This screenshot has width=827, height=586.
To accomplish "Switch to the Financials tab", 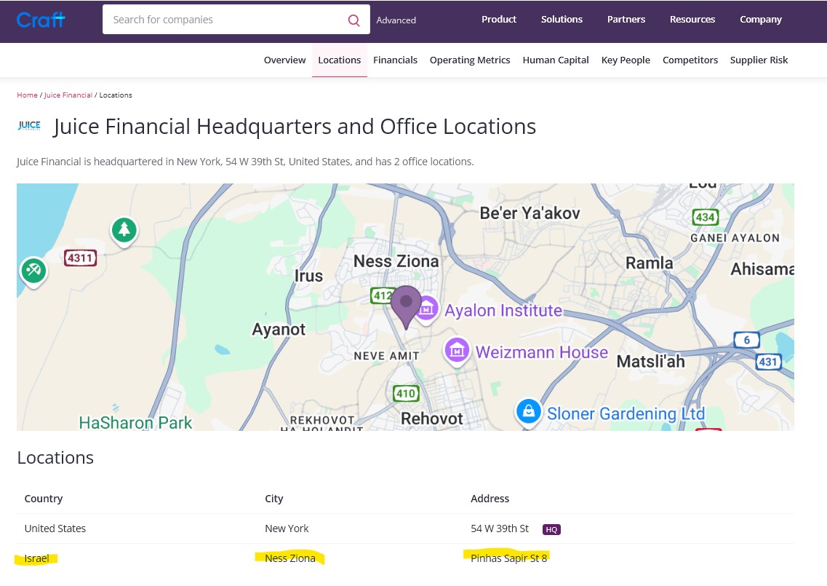I will (x=395, y=60).
